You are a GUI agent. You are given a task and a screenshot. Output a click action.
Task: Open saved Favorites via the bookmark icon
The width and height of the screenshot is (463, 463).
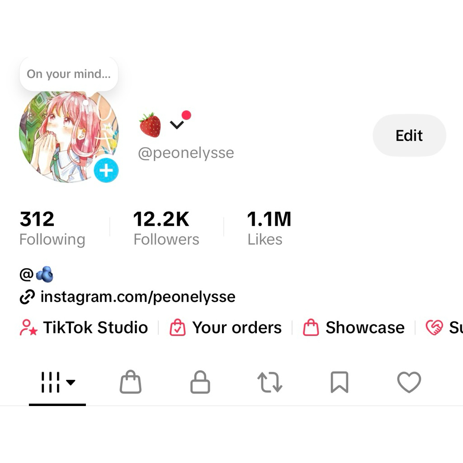tap(339, 382)
